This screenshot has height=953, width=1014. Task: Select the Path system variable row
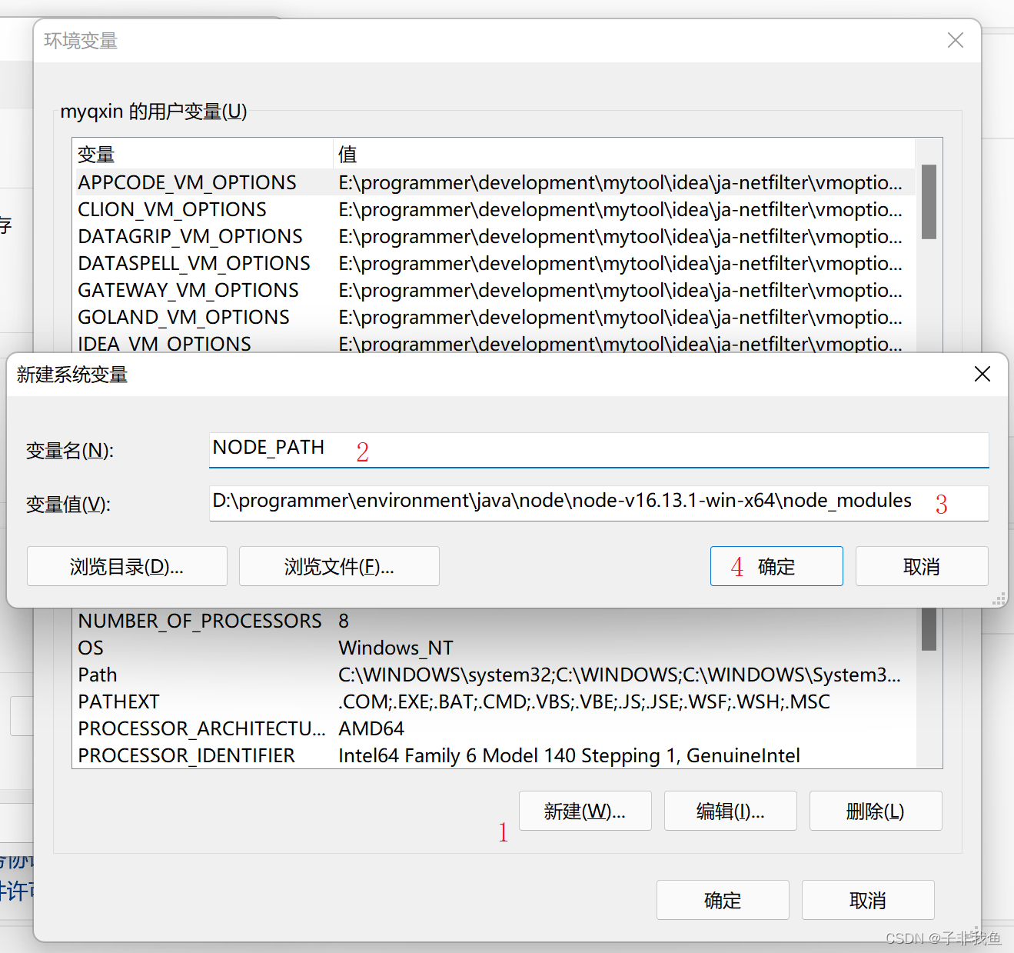point(494,675)
